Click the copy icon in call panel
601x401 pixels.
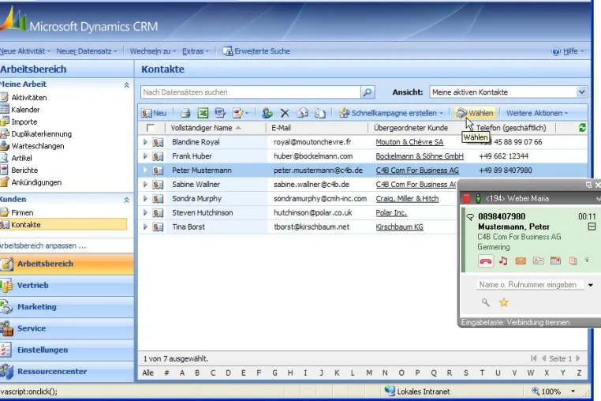[573, 261]
